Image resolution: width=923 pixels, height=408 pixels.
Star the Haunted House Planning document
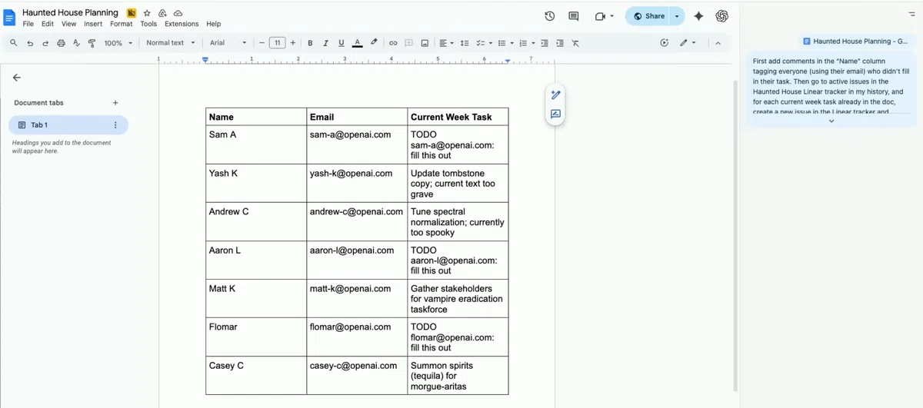147,13
